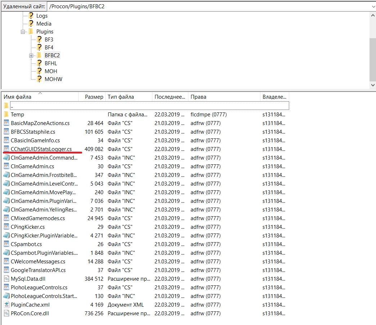Click the CInGameAdmin.LevelContr... file icon
This screenshot has width=376, height=325.
point(6,183)
